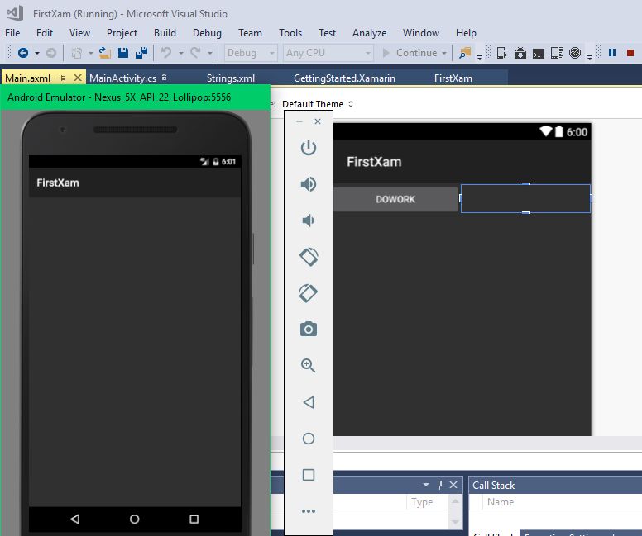This screenshot has width=642, height=536.
Task: Tap Recents in the phone's navigation bar
Action: (x=194, y=519)
